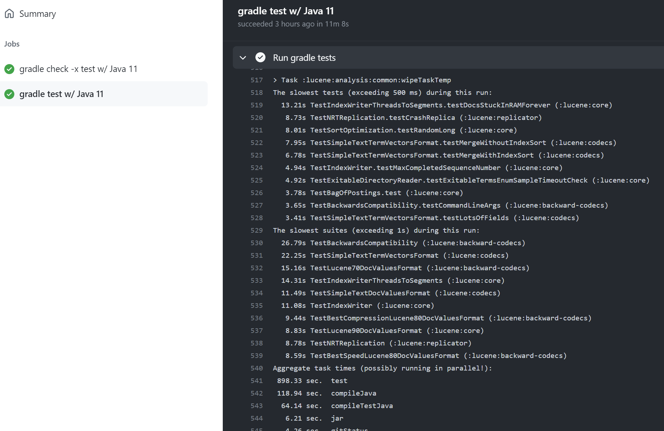
Task: Click line 525 TestExitableDirectoryReader entry
Action: (467, 180)
